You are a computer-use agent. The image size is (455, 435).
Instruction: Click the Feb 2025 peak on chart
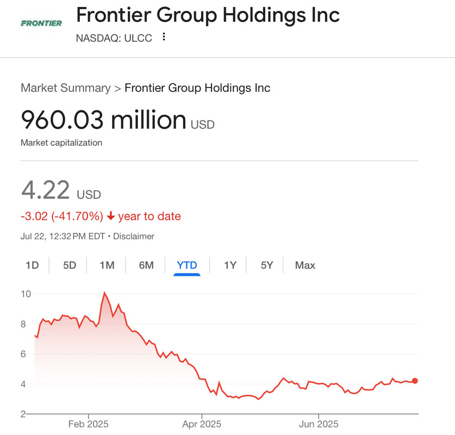pos(104,294)
